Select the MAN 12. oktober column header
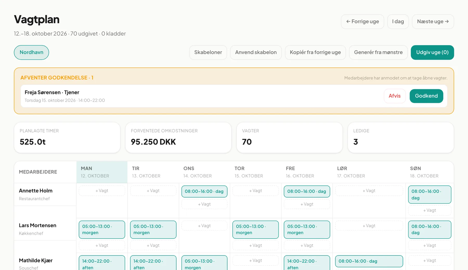The width and height of the screenshot is (468, 270). click(102, 172)
